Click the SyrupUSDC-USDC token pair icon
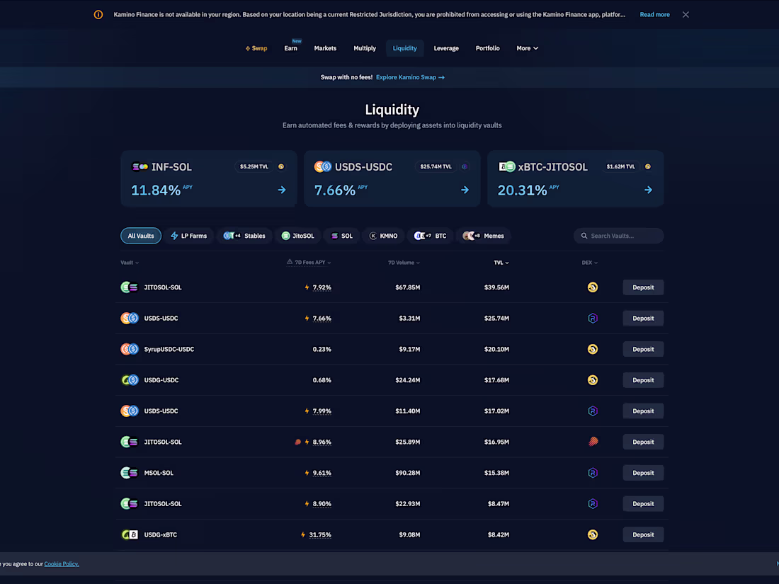Viewport: 779px width, 584px height. pyautogui.click(x=130, y=349)
